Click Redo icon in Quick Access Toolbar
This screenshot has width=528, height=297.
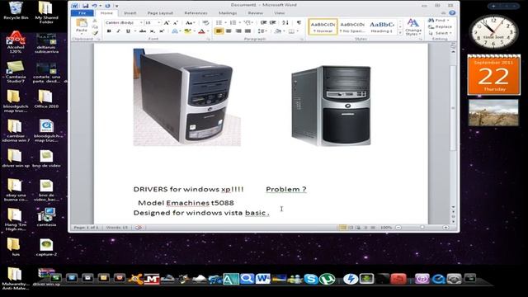click(107, 6)
